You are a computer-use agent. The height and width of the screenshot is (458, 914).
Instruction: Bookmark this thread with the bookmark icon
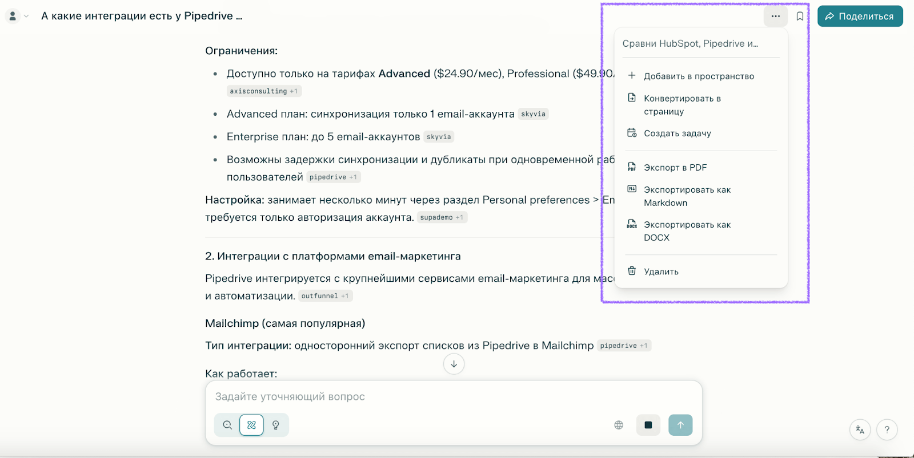click(x=800, y=16)
